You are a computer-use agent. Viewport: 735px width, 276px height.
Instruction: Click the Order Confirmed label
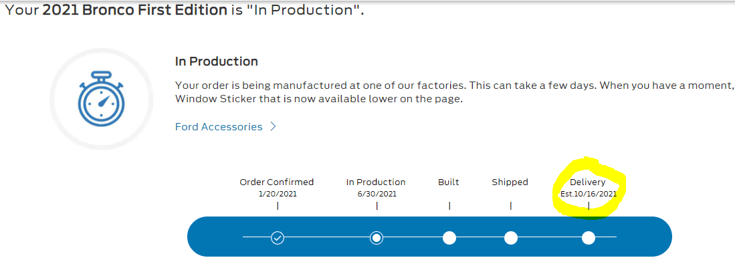[277, 182]
